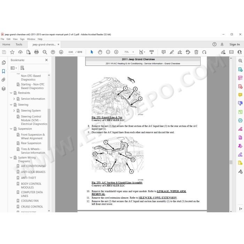Open the notifications bell

tap(222, 44)
